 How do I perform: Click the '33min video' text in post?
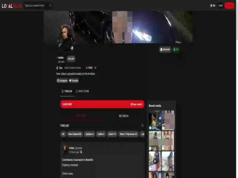pyautogui.click(x=67, y=174)
